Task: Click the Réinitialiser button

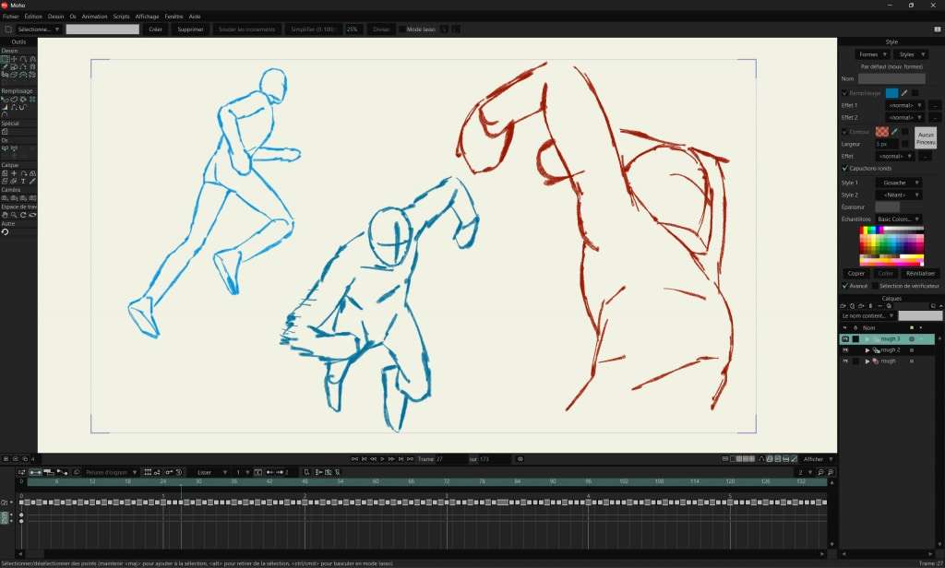Action: pos(920,273)
